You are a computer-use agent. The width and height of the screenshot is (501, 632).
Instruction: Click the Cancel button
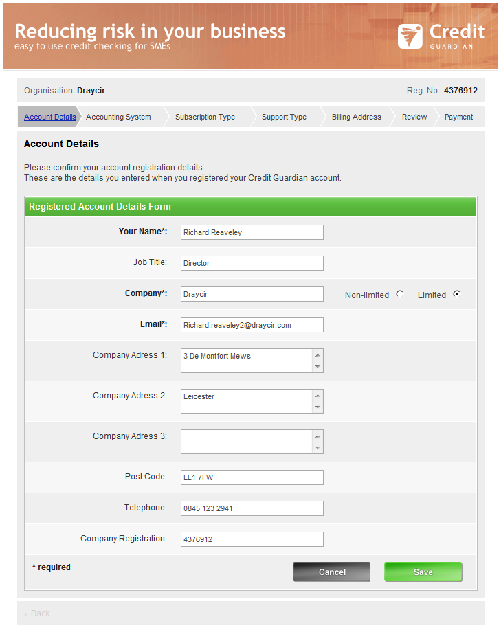click(331, 572)
